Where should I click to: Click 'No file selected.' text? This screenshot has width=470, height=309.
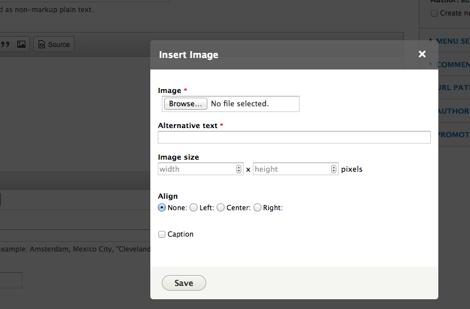pyautogui.click(x=240, y=104)
